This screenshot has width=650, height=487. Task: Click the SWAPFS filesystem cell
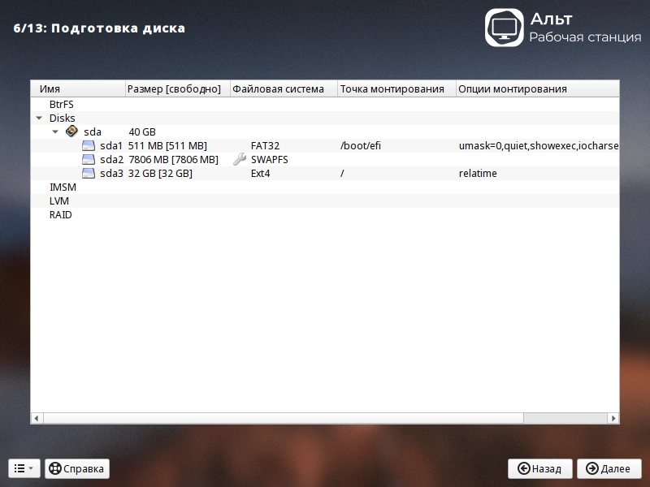coord(270,159)
